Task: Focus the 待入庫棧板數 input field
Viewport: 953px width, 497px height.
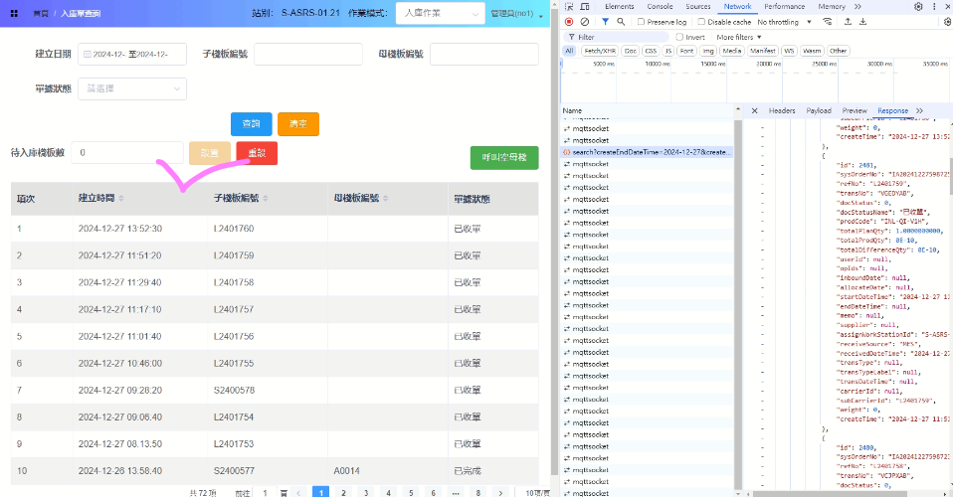Action: (127, 152)
